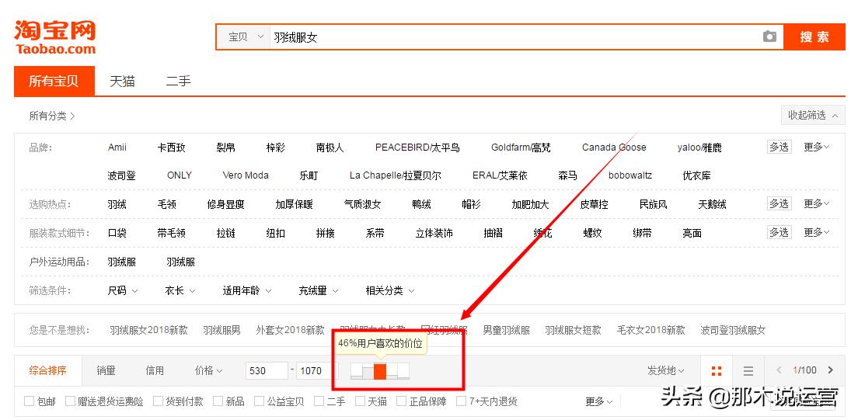The width and height of the screenshot is (851, 420).
Task: Go to next results page arrow
Action: click(x=830, y=370)
